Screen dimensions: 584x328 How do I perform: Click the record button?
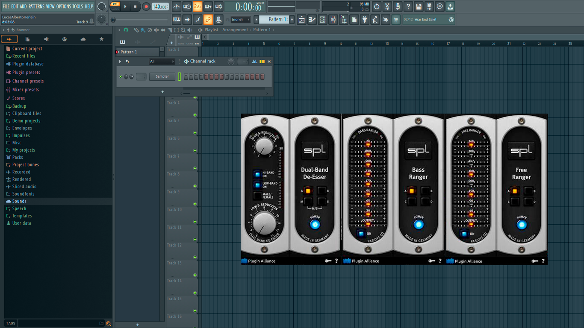pyautogui.click(x=146, y=6)
